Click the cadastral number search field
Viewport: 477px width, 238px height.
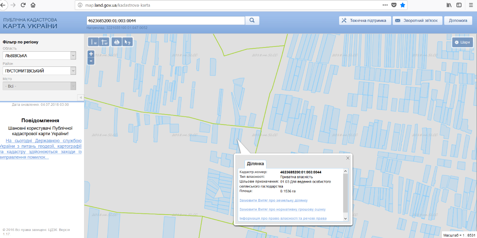coord(165,20)
